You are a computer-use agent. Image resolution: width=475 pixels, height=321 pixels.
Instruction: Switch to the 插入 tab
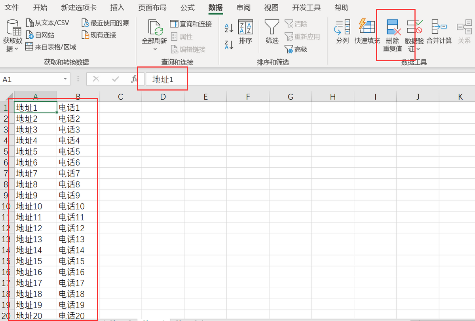coord(117,8)
